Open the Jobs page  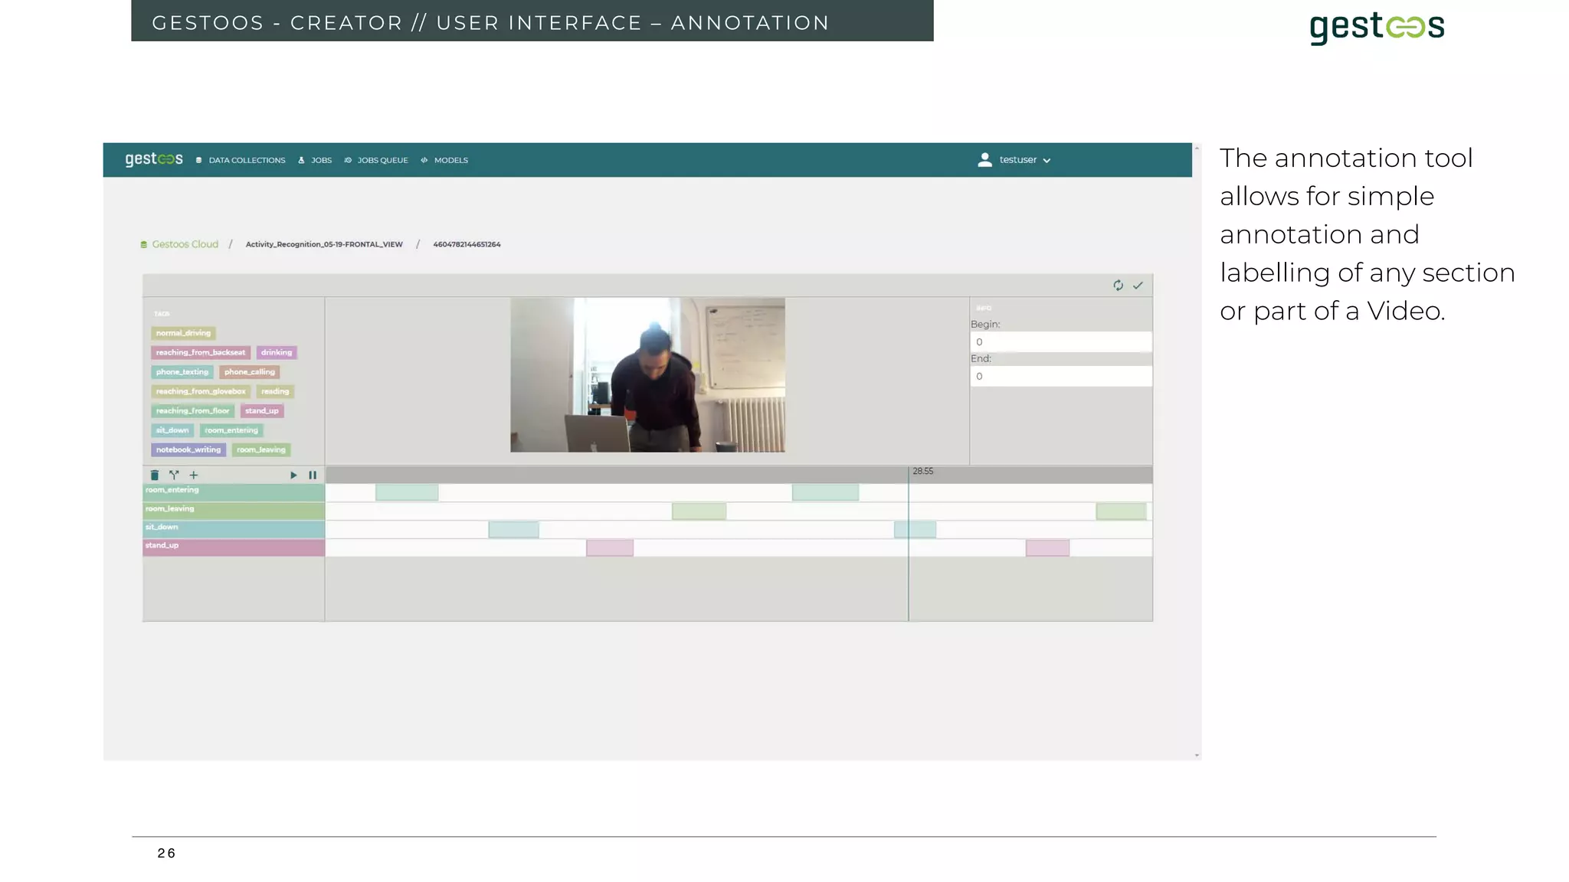pos(315,160)
